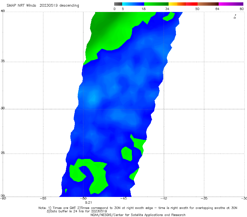Click the yellow-orange segment of the color bar
Screen dimensions: 247x217
click(x=177, y=4)
